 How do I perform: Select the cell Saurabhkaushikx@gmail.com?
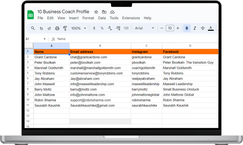tap(100, 106)
